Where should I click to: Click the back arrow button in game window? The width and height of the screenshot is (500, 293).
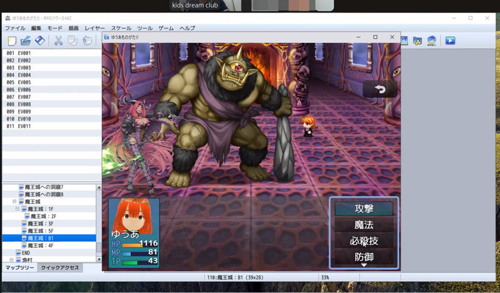tap(380, 89)
